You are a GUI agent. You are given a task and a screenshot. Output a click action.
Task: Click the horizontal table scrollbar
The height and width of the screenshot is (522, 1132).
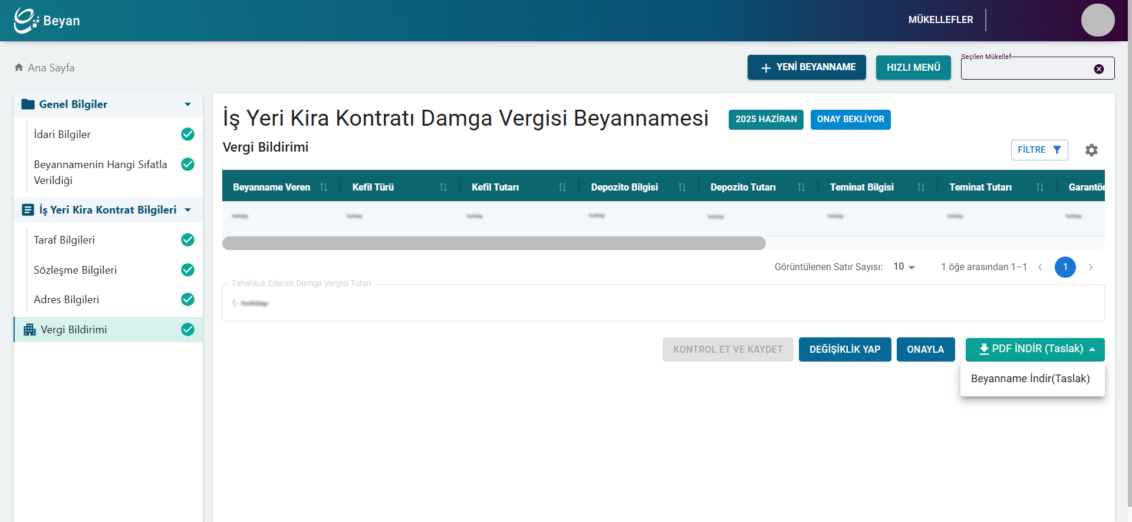(x=494, y=243)
